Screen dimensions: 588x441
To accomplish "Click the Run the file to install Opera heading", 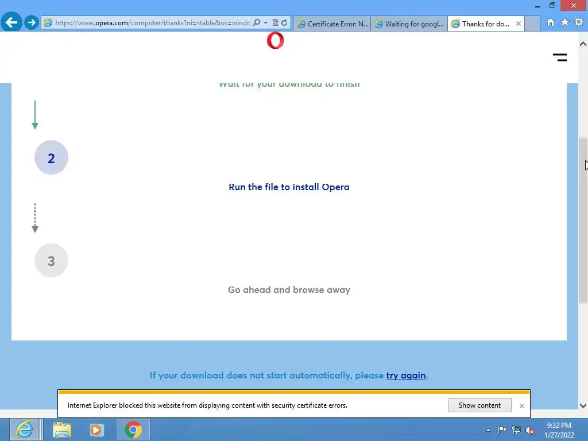I will pos(289,187).
